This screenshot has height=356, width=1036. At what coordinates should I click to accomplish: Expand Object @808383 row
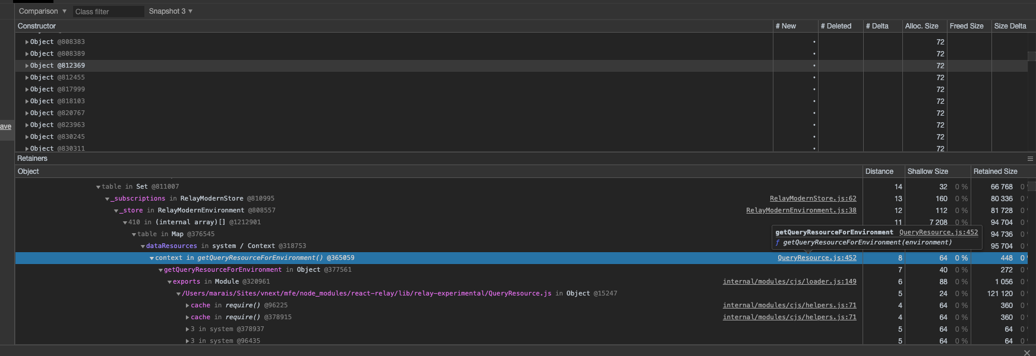click(27, 42)
